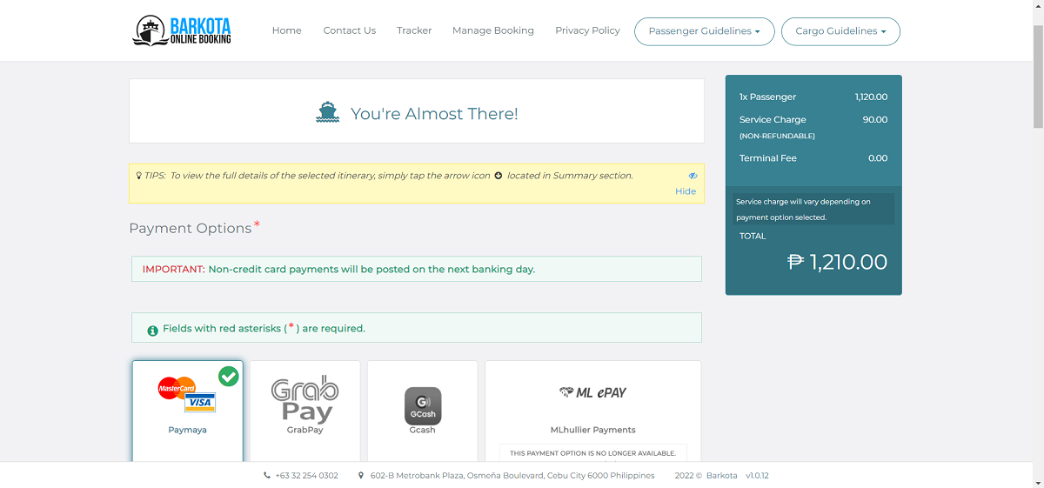Expand Cargo Guidelines dropdown
1044x488 pixels.
click(x=841, y=31)
